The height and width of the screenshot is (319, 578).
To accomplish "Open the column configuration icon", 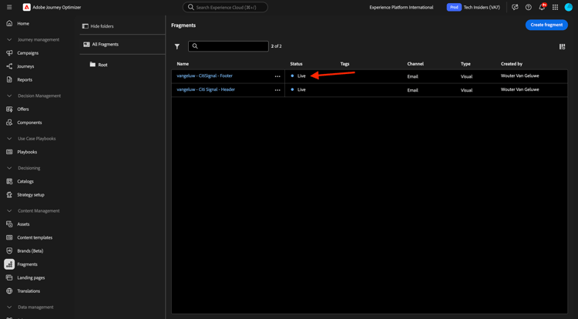I will [x=562, y=46].
